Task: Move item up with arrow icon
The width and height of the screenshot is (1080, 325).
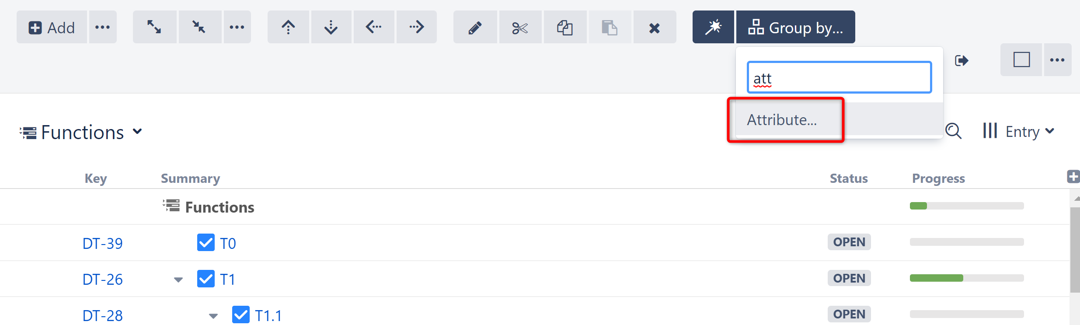Action: [x=288, y=27]
